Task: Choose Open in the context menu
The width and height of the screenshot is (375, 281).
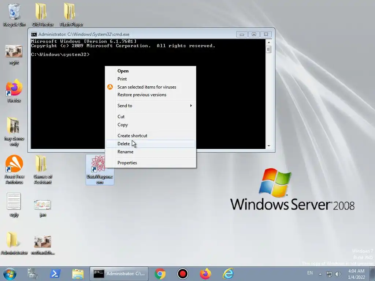Action: [x=151, y=71]
